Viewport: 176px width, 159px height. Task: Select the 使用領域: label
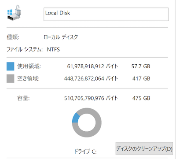(29, 67)
